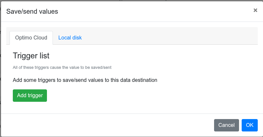Add a new trigger to the list
This screenshot has width=263, height=137.
pos(30,96)
